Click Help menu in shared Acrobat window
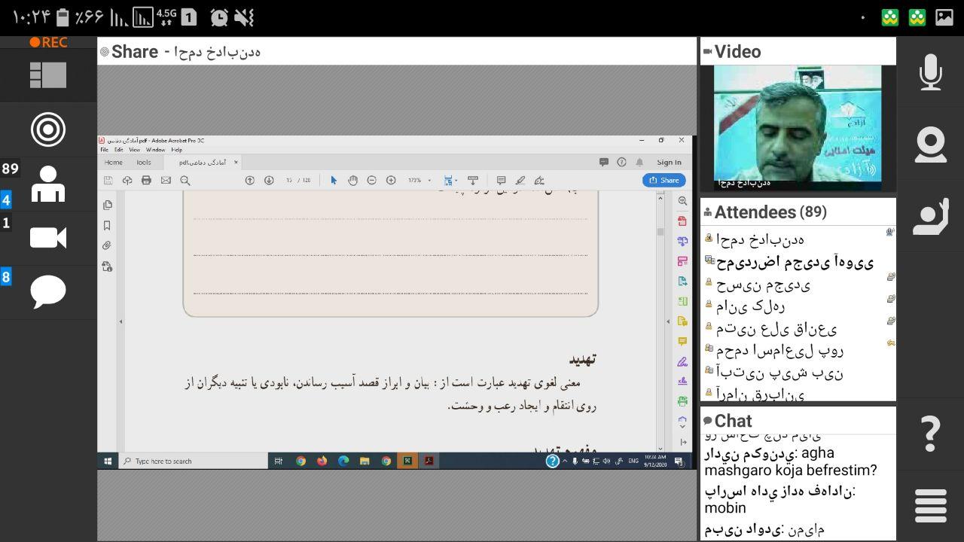The image size is (964, 542). 176,150
